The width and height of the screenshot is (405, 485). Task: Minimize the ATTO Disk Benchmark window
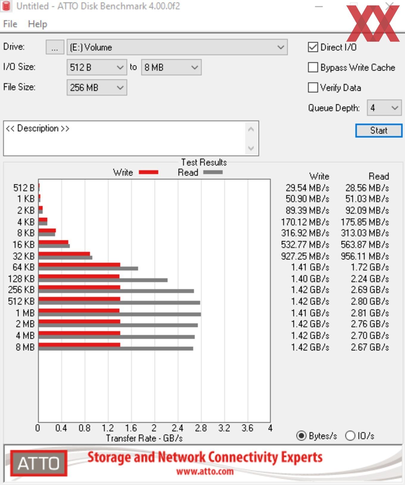click(x=319, y=6)
